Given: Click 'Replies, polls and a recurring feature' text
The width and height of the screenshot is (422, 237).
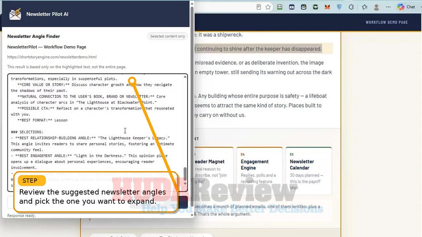Looking at the screenshot, I should pos(258,179).
